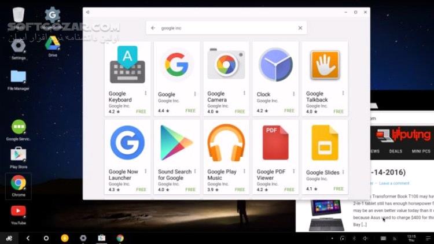Click Leave a comment link in browser
This screenshot has height=244, width=434.
click(x=394, y=183)
